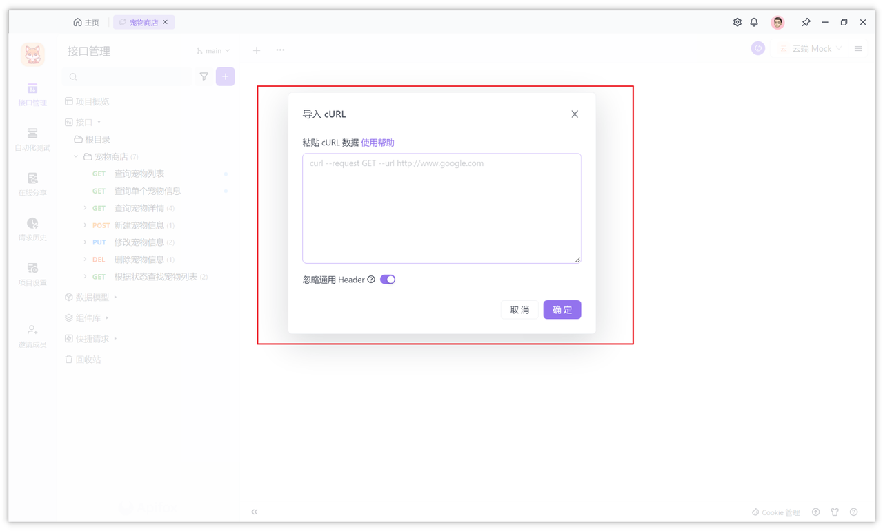Image resolution: width=883 pixels, height=531 pixels.
Task: Collapse the 宠物商店 folder
Action: [x=76, y=157]
